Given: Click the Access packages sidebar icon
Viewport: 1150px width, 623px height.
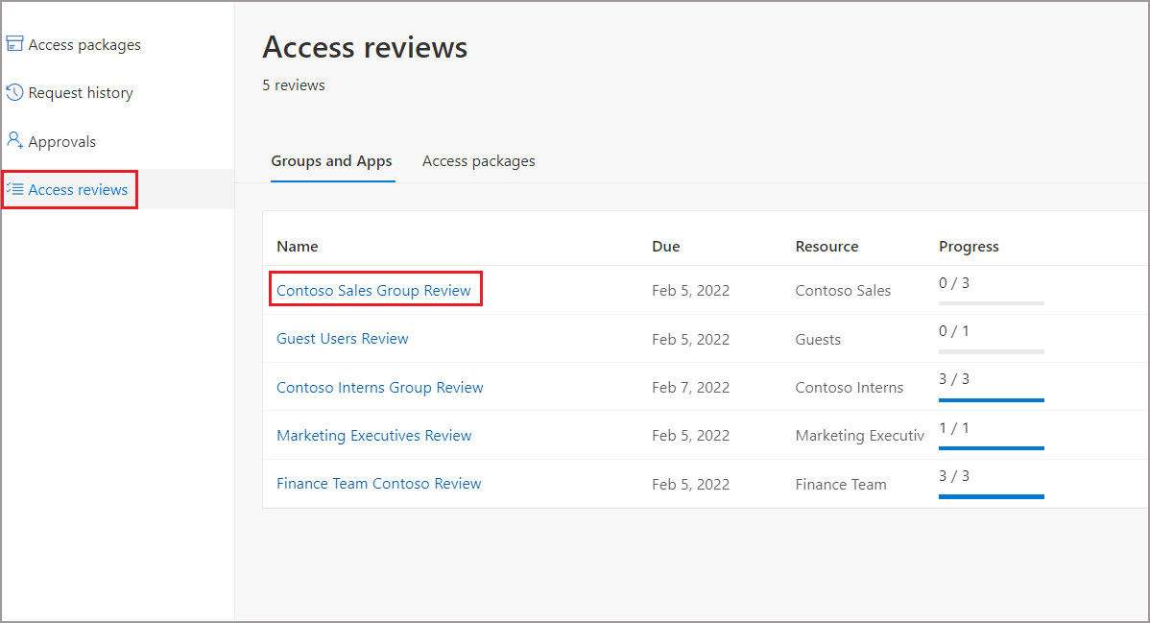Looking at the screenshot, I should point(14,43).
